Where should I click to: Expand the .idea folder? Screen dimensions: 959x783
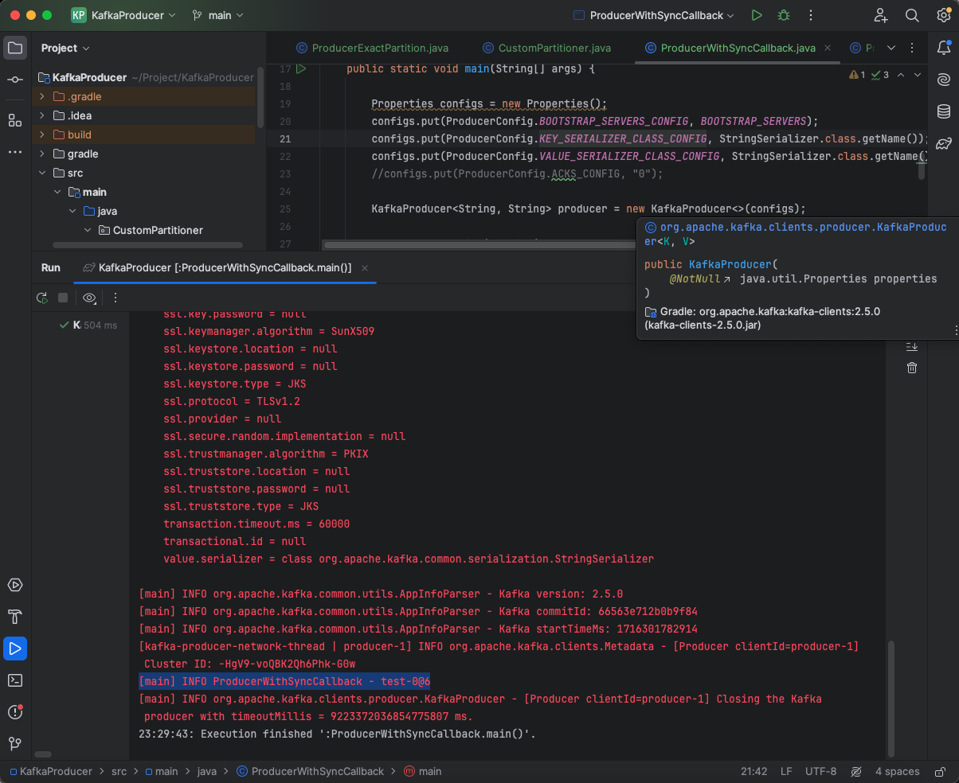[43, 115]
